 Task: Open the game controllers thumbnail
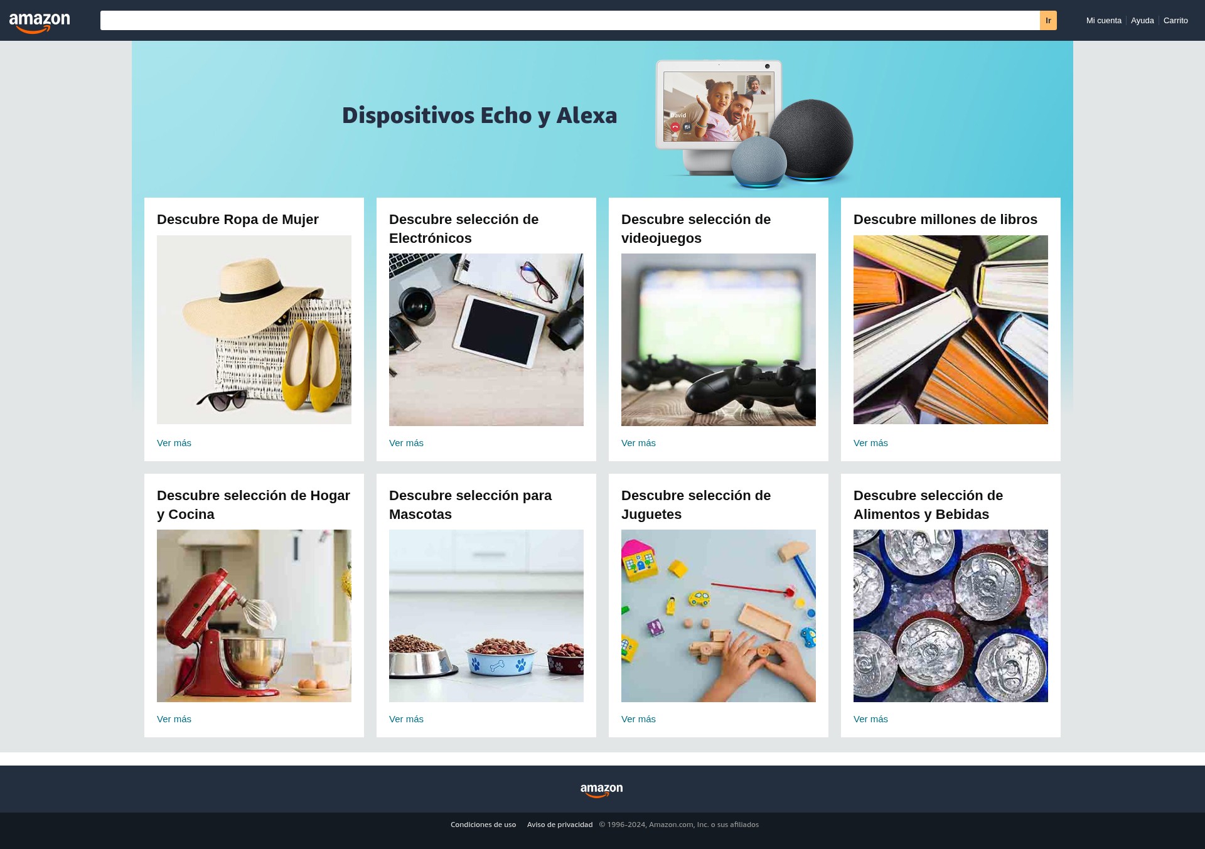pyautogui.click(x=719, y=339)
